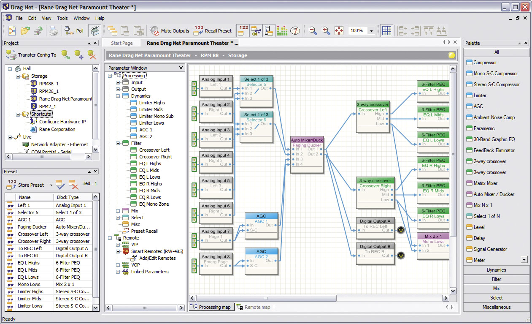Click the add device icon with plus
Viewport: 532px width, 324px height.
point(78,54)
